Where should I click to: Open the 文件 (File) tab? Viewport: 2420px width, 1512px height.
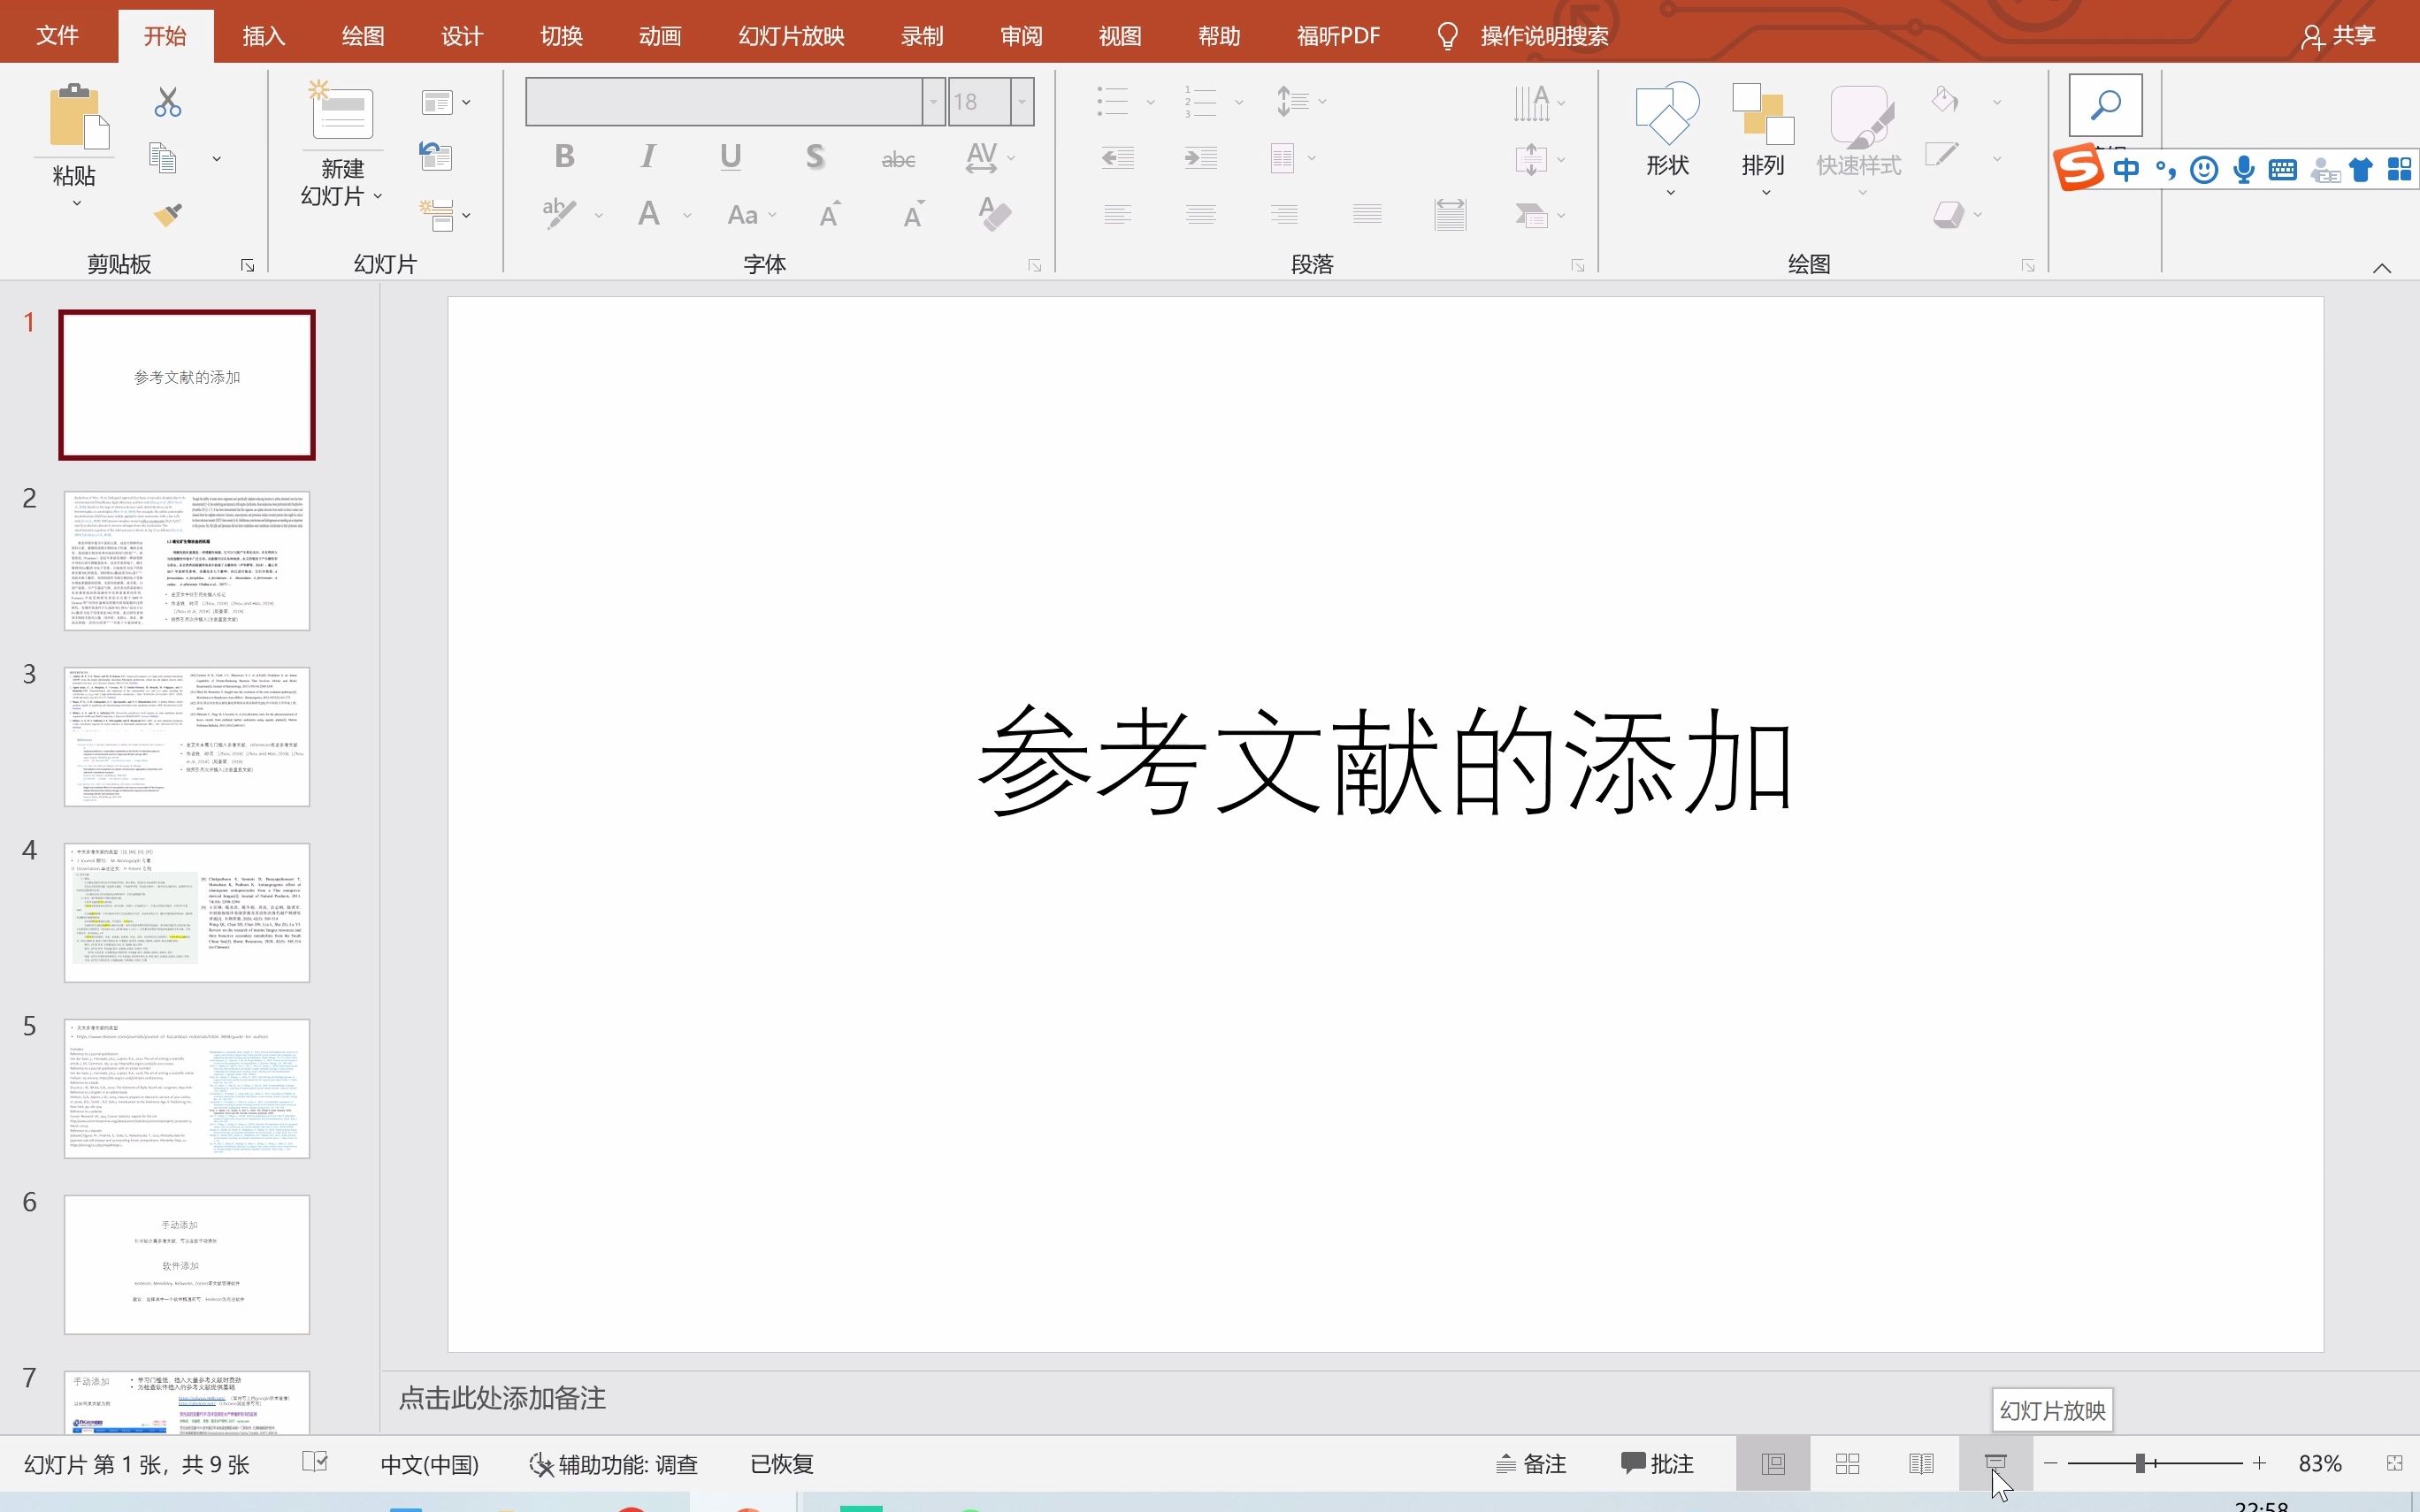coord(57,36)
